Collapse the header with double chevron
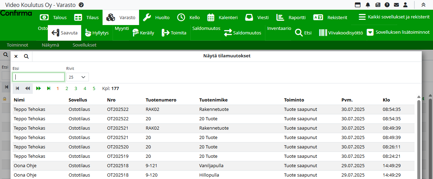Image resolution: width=433 pixels, height=179 pixels. pos(423,5)
